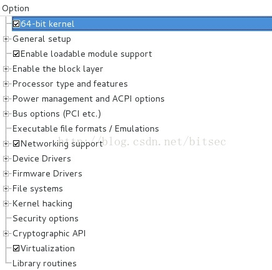This screenshot has width=272, height=270.
Task: Expand Power management and ACPI options
Action: (x=6, y=99)
